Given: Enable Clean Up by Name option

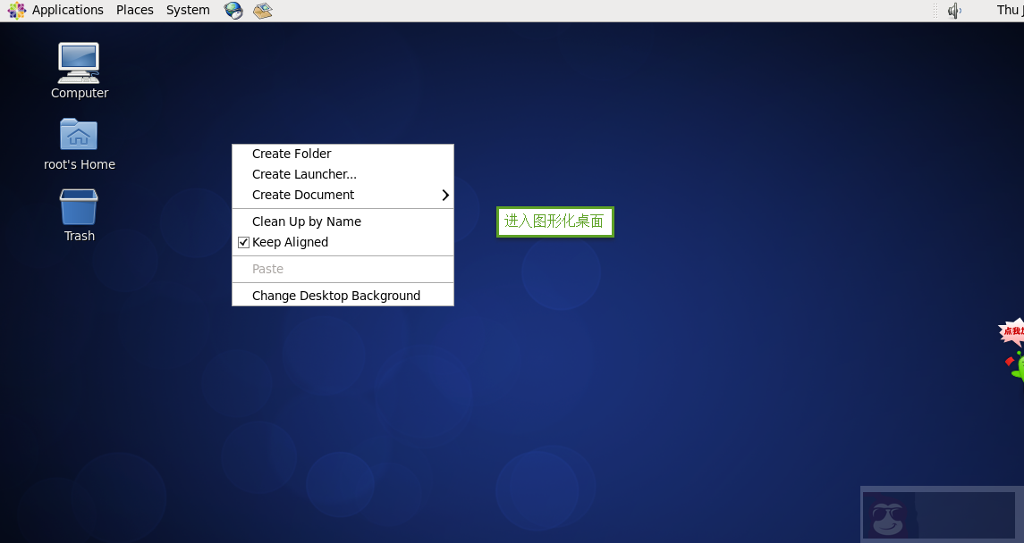Looking at the screenshot, I should coord(307,221).
